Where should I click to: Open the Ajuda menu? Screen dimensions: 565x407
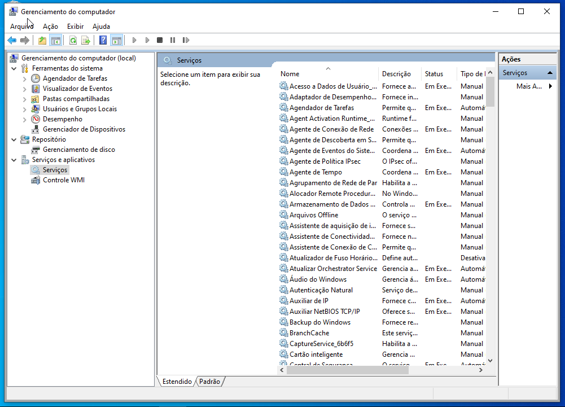(101, 27)
